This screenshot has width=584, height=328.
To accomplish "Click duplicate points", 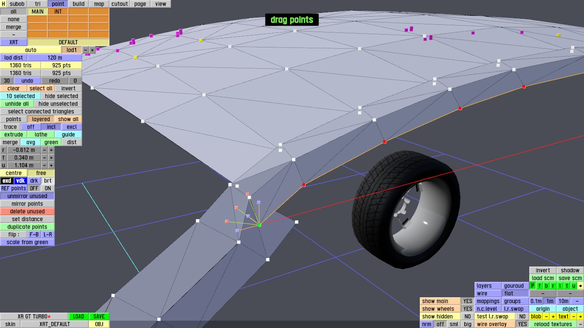I will click(27, 227).
